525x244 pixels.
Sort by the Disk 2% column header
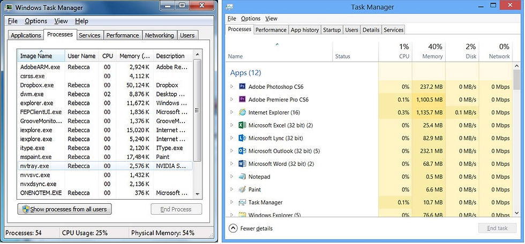(x=462, y=51)
